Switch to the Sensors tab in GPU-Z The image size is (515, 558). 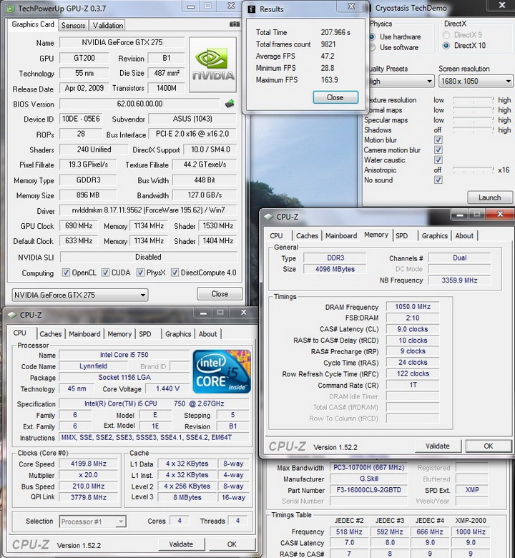click(x=74, y=25)
